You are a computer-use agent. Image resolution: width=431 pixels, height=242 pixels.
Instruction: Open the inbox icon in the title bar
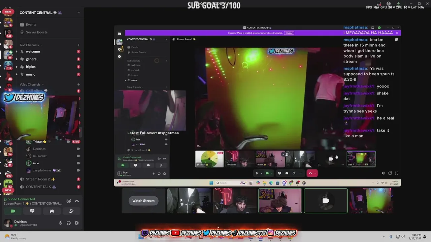click(x=379, y=4)
